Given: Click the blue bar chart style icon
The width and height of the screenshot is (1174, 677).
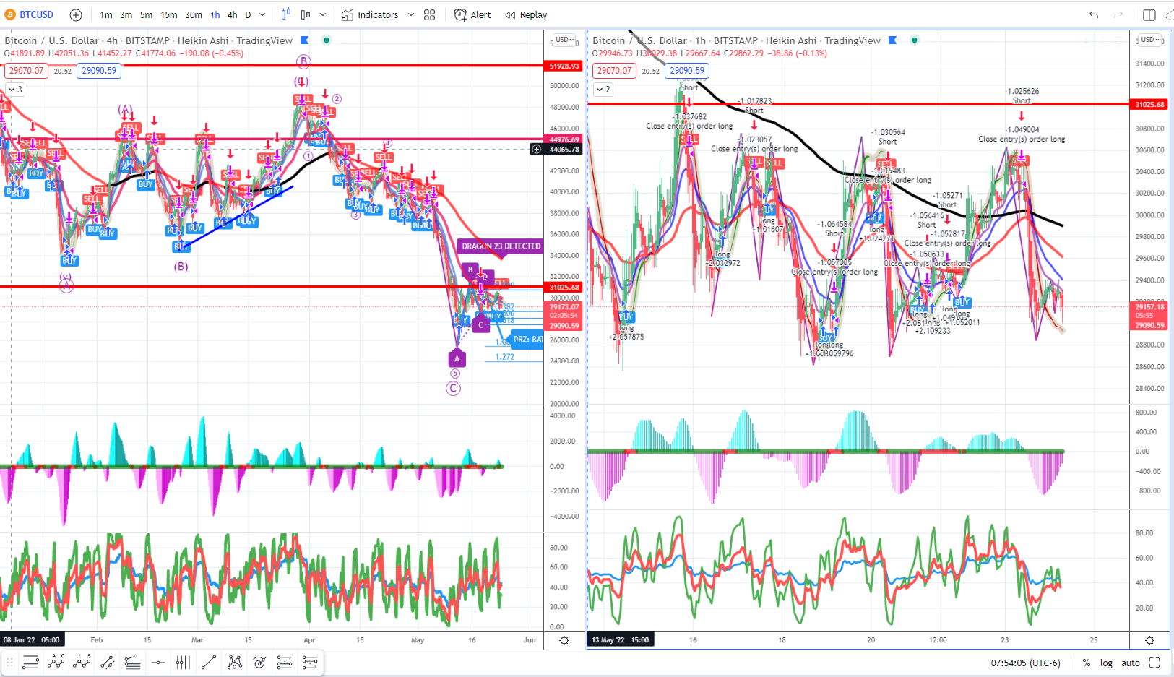Looking at the screenshot, I should [x=286, y=14].
